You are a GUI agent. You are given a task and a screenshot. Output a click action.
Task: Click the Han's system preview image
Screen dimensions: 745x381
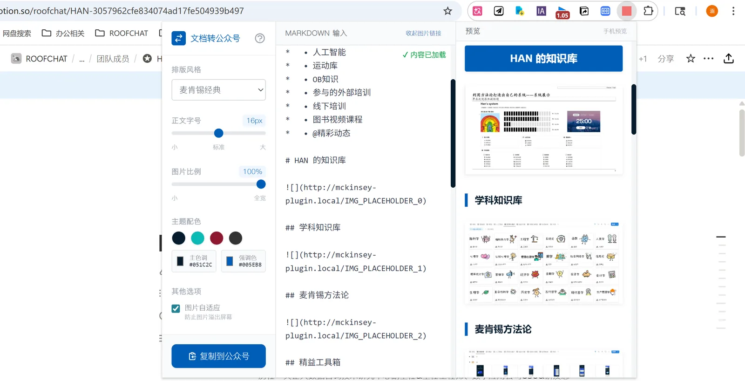(x=543, y=129)
